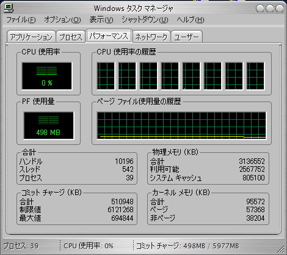Switch to the ユーザー tab
Viewport: 287px width, 255px height.
(187, 37)
